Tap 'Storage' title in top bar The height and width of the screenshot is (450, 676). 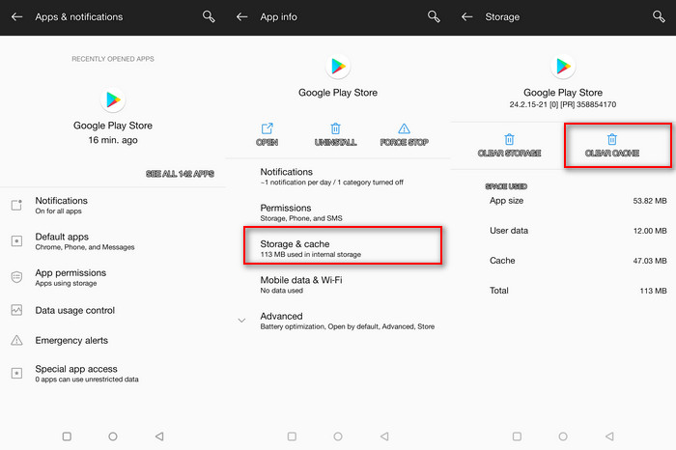(502, 16)
